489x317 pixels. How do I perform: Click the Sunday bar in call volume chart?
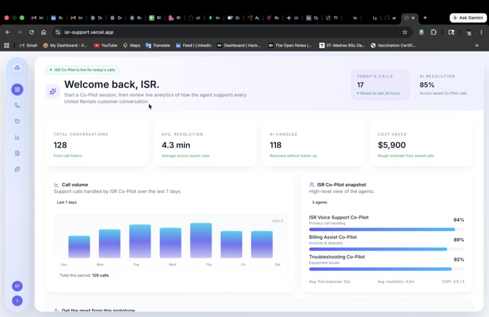(x=79, y=247)
